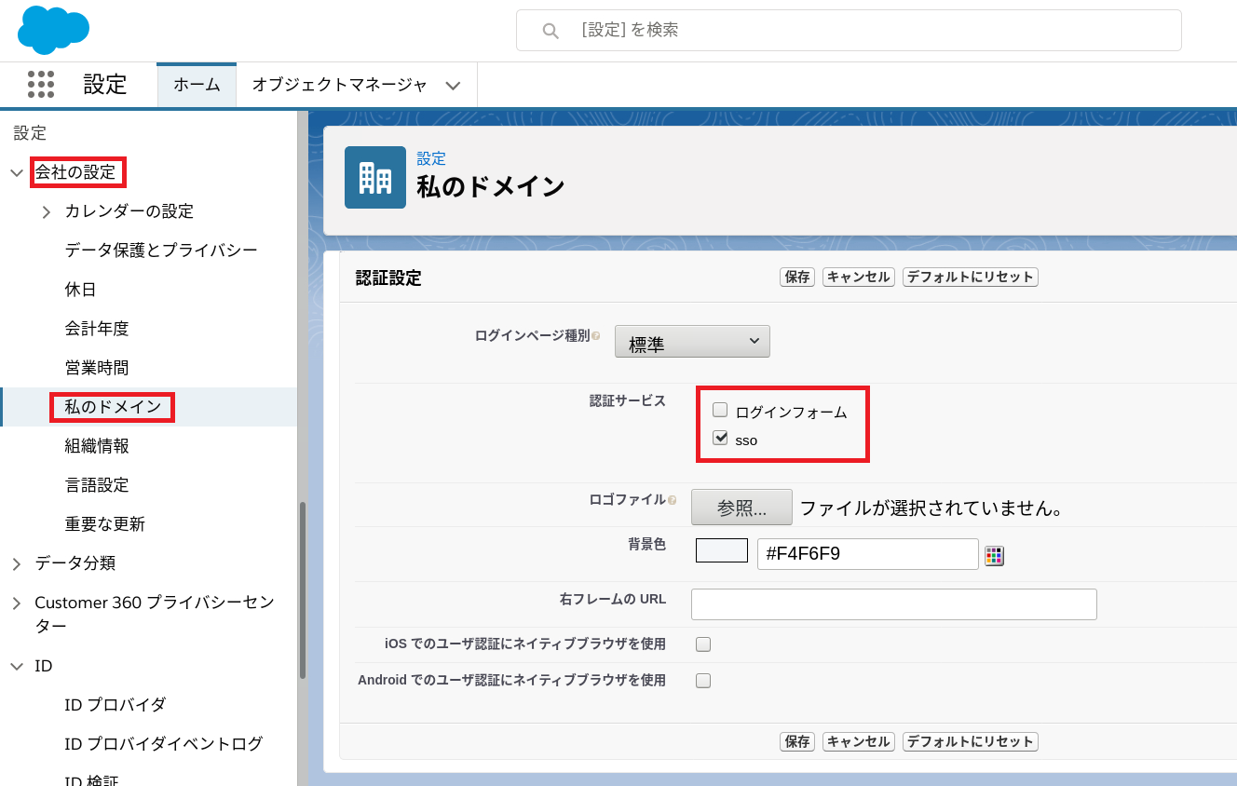Uncheck the sso checkbox
Image resolution: width=1237 pixels, height=786 pixels.
click(x=720, y=438)
